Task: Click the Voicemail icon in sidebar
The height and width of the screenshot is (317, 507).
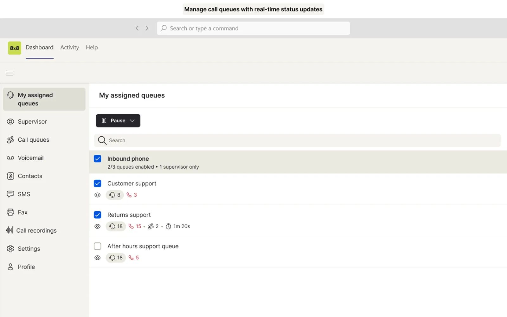Action: click(10, 158)
